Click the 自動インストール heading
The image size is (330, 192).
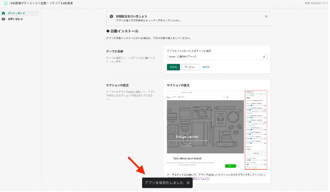[122, 31]
